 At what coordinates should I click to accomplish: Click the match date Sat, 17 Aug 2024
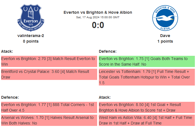pos(98,17)
